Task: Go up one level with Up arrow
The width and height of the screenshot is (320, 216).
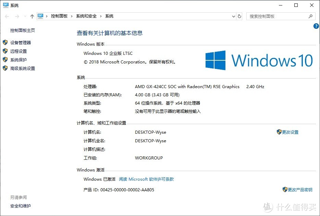Action: [x=32, y=16]
